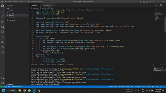Open Explorer panel more actions ellipsis
Image resolution: width=166 pixels, height=93 pixels.
[x=26, y=5]
